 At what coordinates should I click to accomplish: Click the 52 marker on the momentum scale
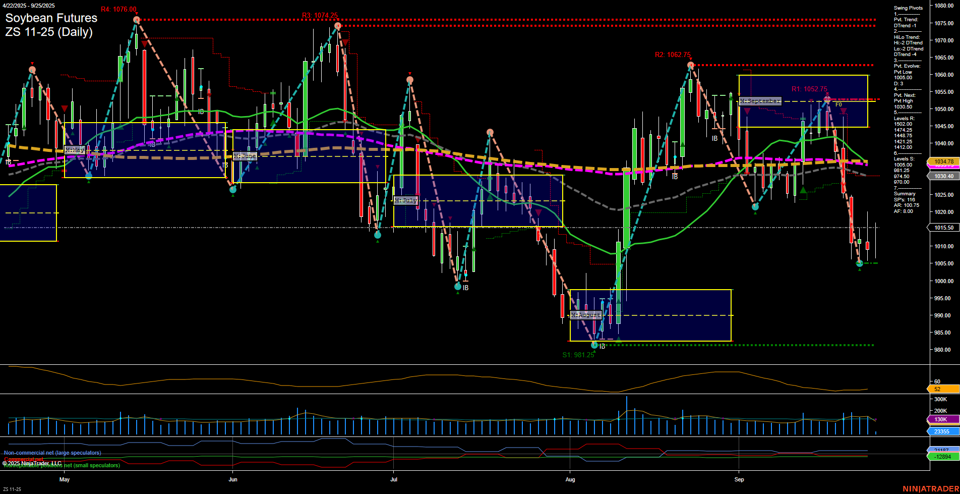tap(938, 389)
